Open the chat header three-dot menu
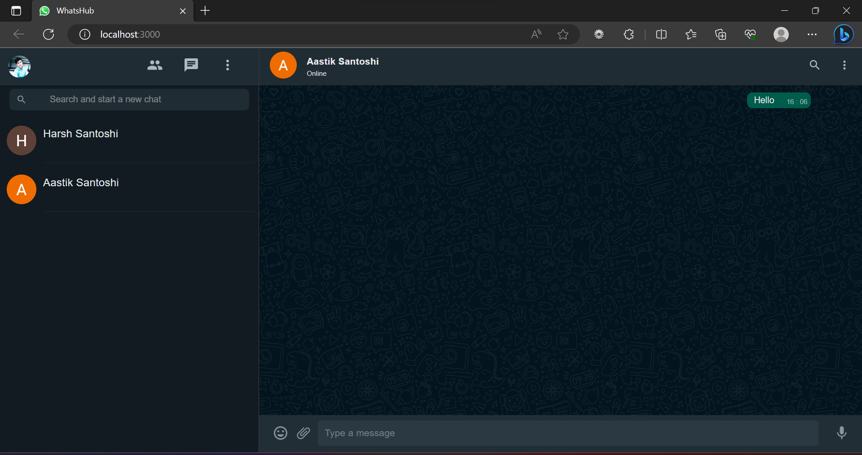This screenshot has width=862, height=455. pyautogui.click(x=844, y=65)
